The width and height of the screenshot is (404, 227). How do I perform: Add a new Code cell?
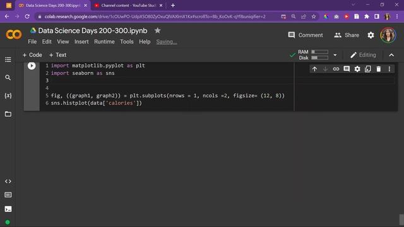tap(32, 55)
